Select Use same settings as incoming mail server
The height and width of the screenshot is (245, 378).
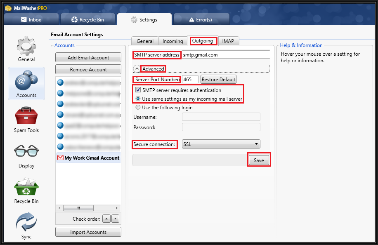[x=138, y=99]
